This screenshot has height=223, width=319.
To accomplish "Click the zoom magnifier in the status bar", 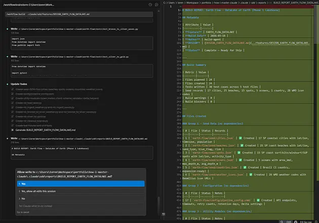I will pyautogui.click(x=282, y=222).
